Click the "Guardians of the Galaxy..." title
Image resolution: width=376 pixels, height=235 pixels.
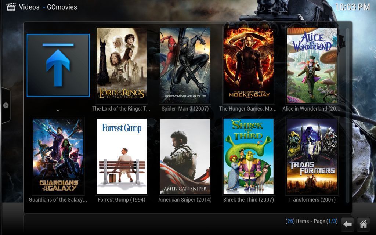[58, 200]
